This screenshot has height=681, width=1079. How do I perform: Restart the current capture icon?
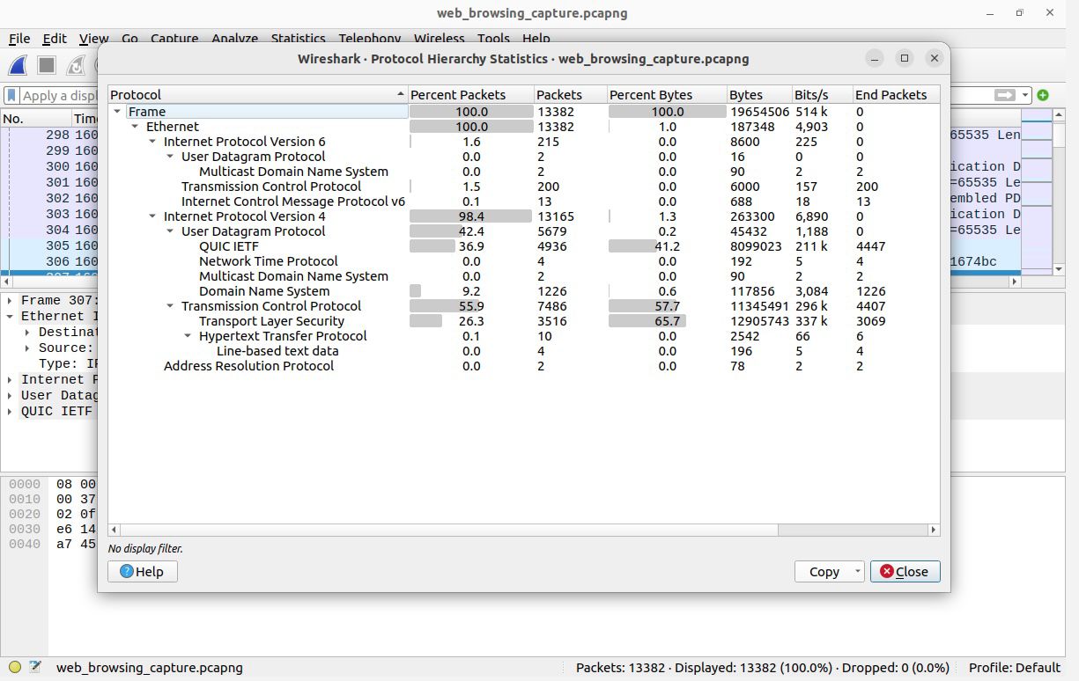pyautogui.click(x=77, y=65)
